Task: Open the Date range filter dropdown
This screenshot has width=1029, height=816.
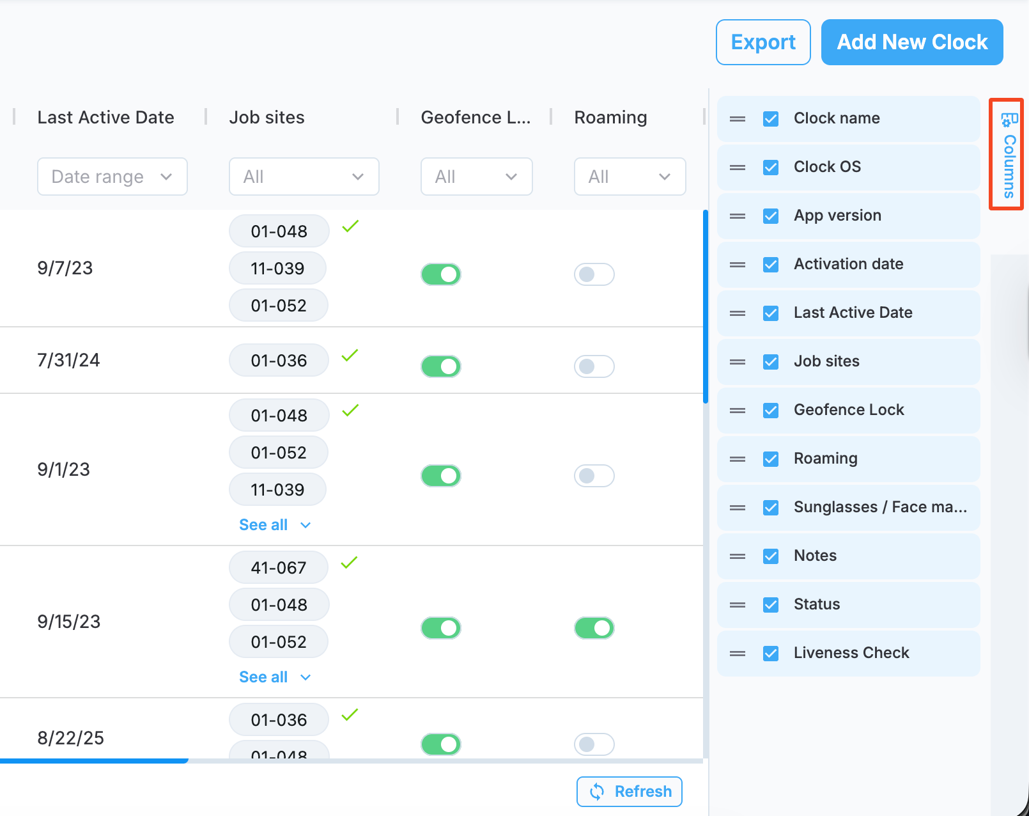Action: (112, 177)
